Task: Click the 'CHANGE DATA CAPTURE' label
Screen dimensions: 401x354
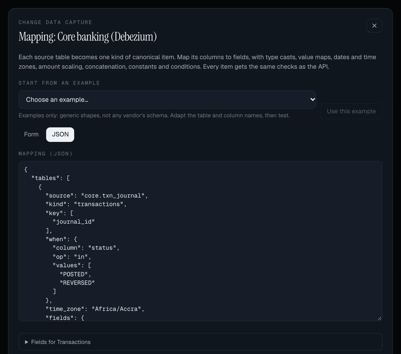Action: pyautogui.click(x=55, y=22)
